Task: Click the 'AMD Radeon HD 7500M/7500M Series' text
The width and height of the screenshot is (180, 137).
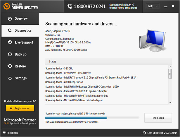Action: point(66,50)
